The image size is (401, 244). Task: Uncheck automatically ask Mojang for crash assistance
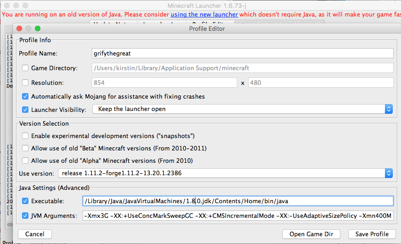pos(25,97)
